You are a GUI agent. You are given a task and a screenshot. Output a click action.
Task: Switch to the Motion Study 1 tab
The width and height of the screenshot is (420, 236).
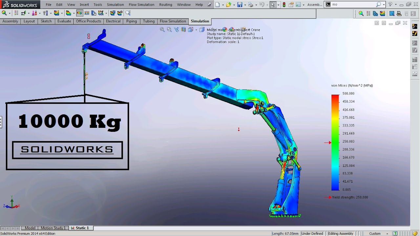[53, 228]
